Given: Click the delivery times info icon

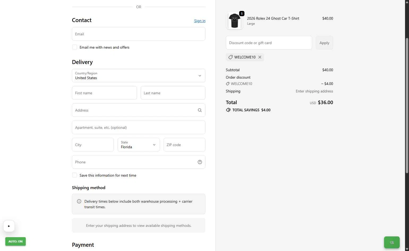Looking at the screenshot, I should click(79, 201).
